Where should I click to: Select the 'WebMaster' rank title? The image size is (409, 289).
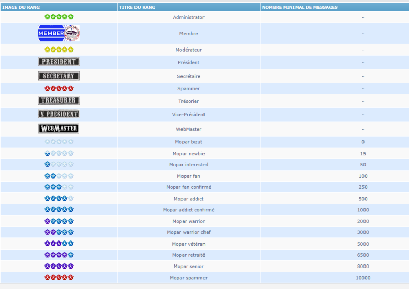coord(189,129)
